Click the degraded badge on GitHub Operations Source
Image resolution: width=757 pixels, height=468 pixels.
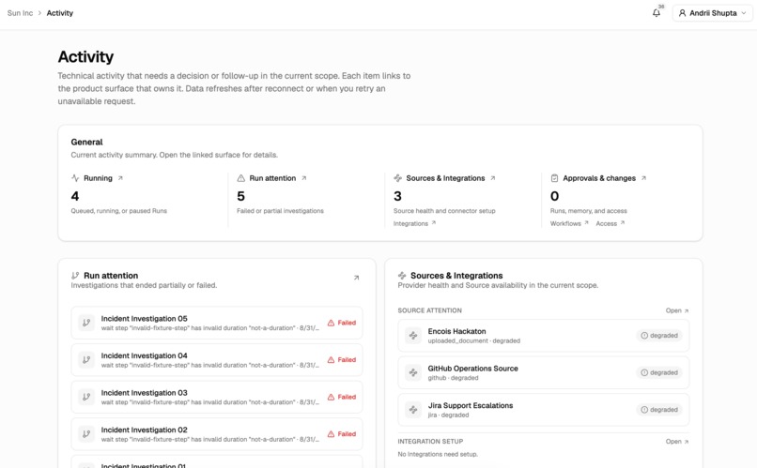point(659,372)
